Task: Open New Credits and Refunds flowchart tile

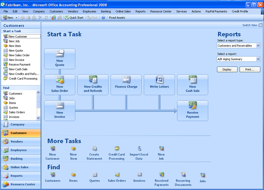Action: coord(93,85)
